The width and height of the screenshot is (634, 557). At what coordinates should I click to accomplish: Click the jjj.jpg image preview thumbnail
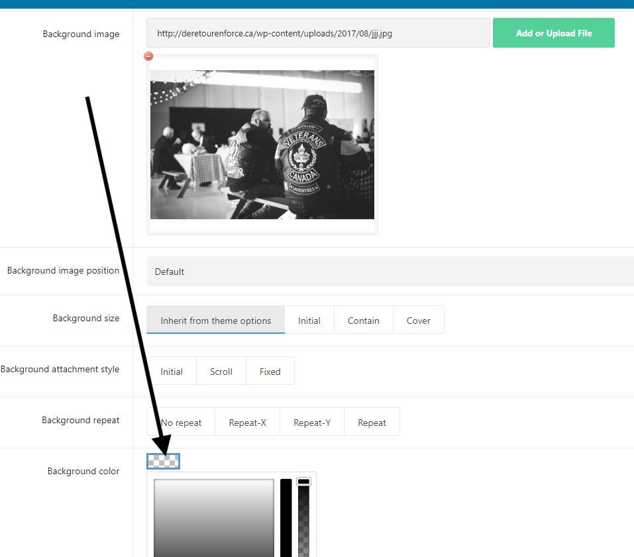coord(262,143)
